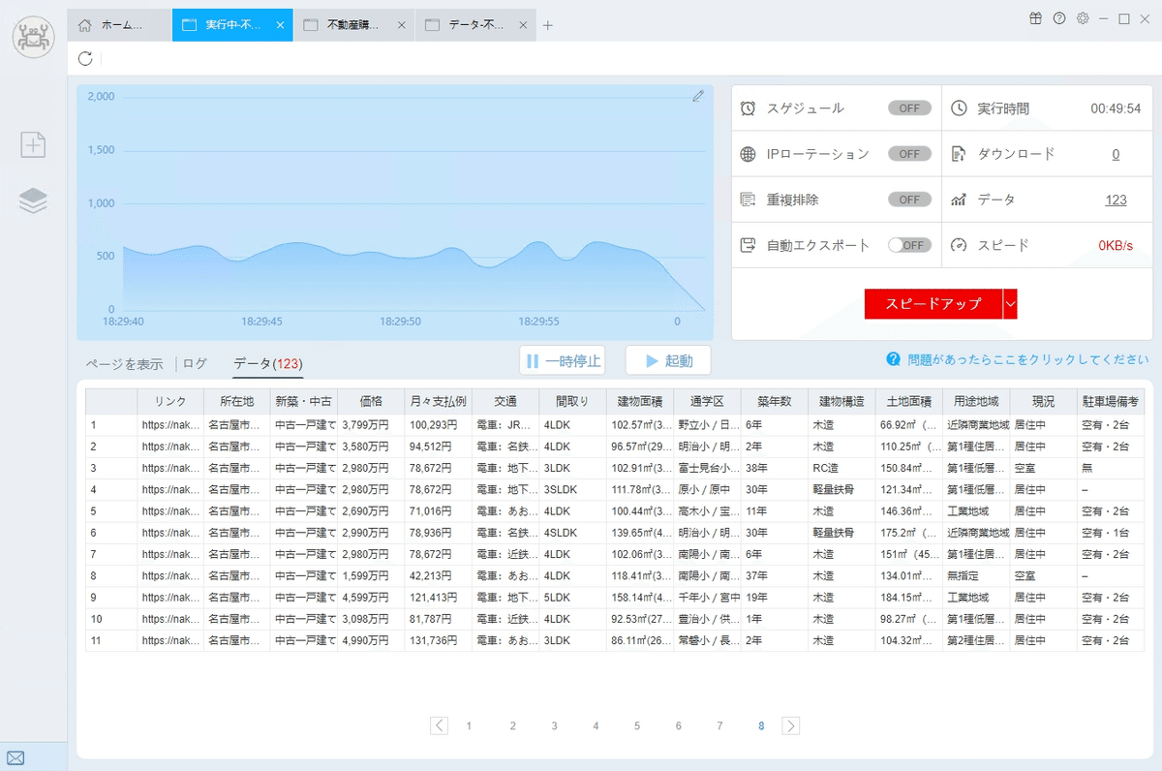Click the 無指定 zoning cell
Screen dimensions: 1162x771
tap(975, 575)
